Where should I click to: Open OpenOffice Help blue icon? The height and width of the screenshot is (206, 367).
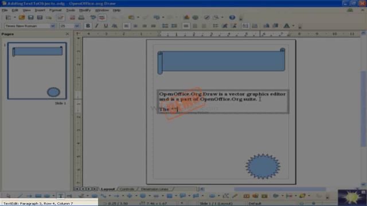tap(232, 18)
